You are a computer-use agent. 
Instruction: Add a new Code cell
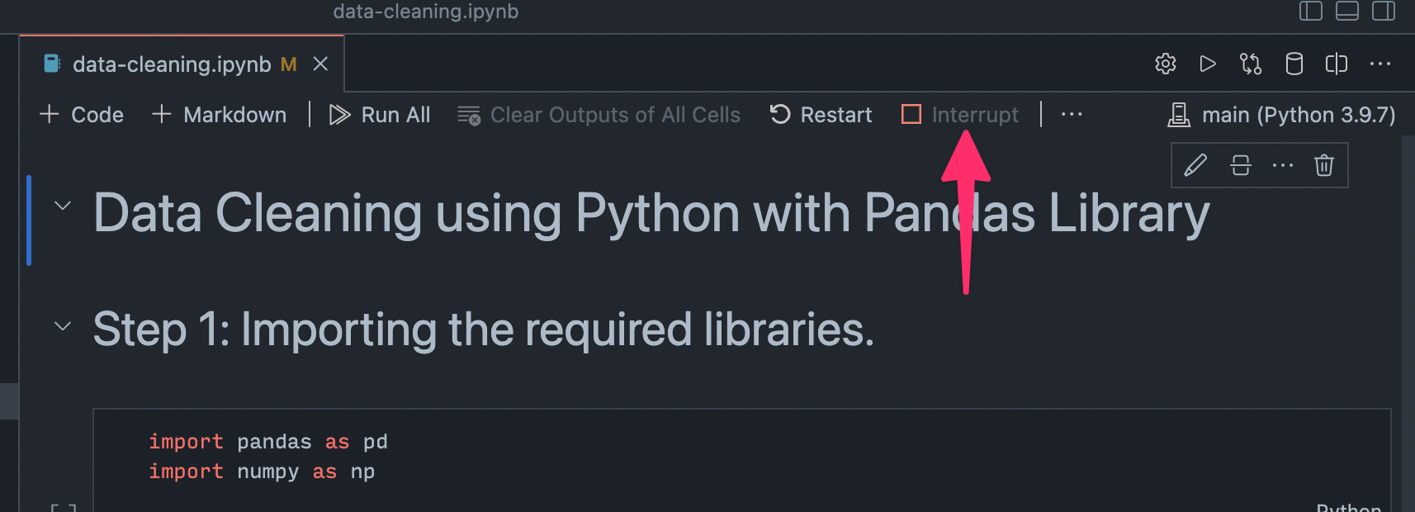81,115
